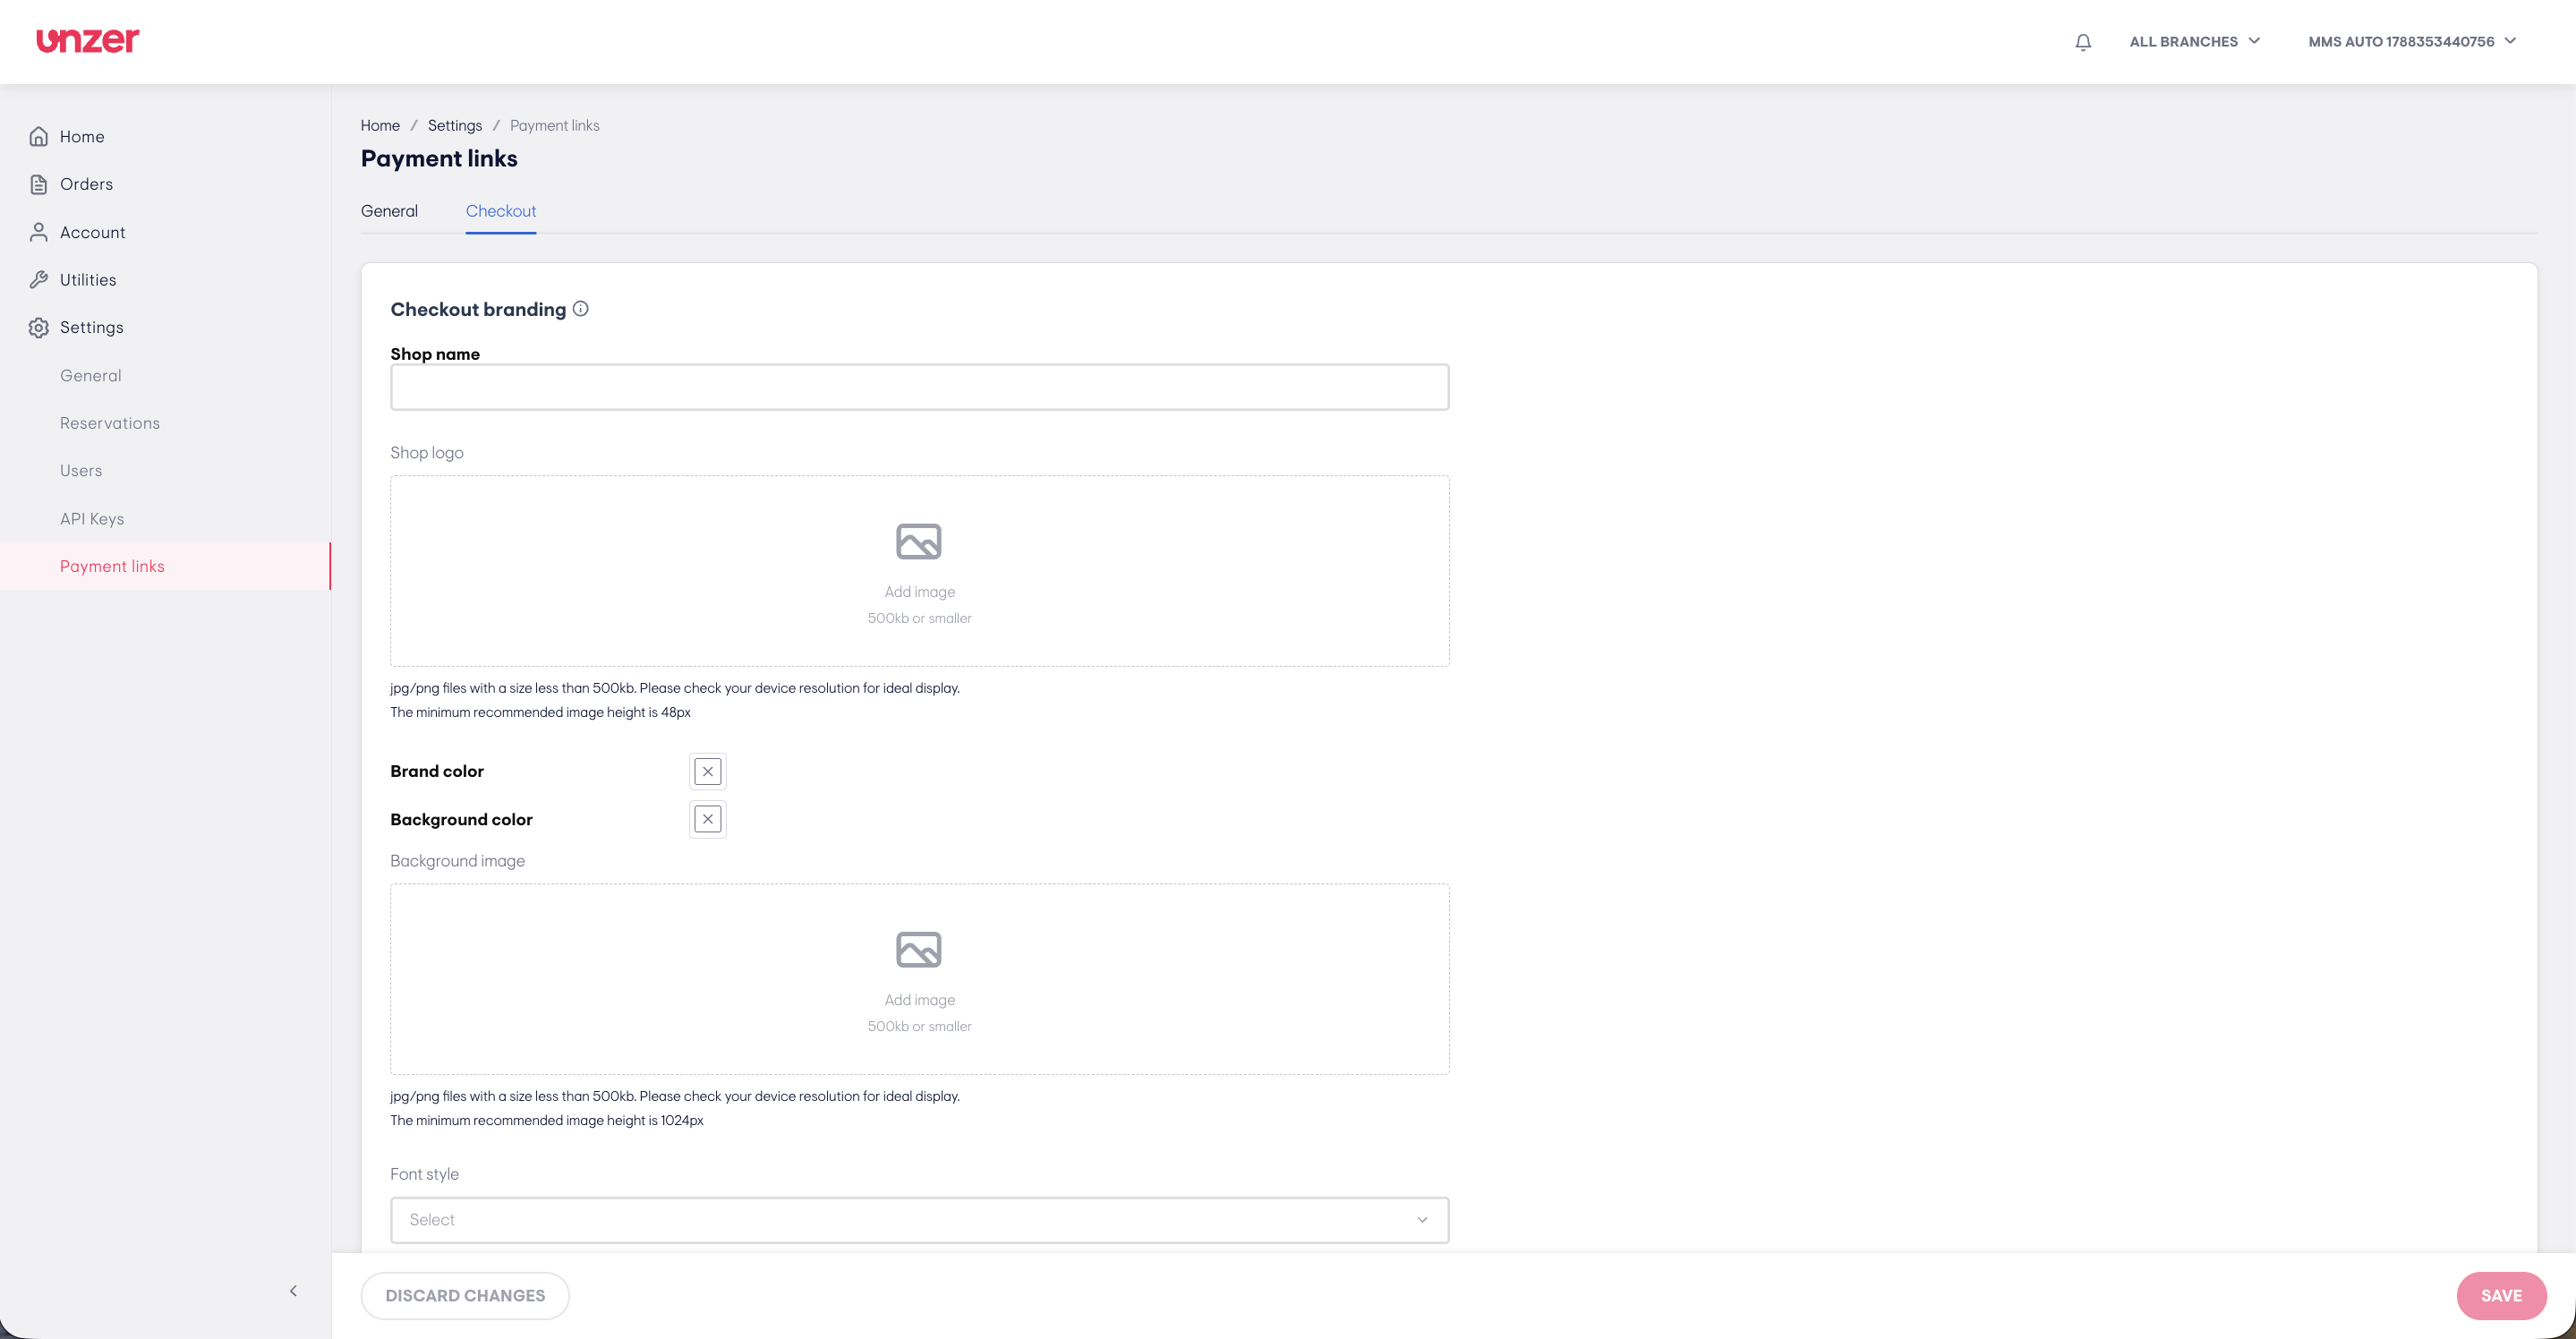The width and height of the screenshot is (2576, 1339).
Task: Click the Home house icon in sidebar
Action: coord(39,137)
